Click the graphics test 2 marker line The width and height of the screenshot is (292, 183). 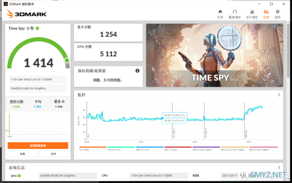pyautogui.click(x=204, y=121)
